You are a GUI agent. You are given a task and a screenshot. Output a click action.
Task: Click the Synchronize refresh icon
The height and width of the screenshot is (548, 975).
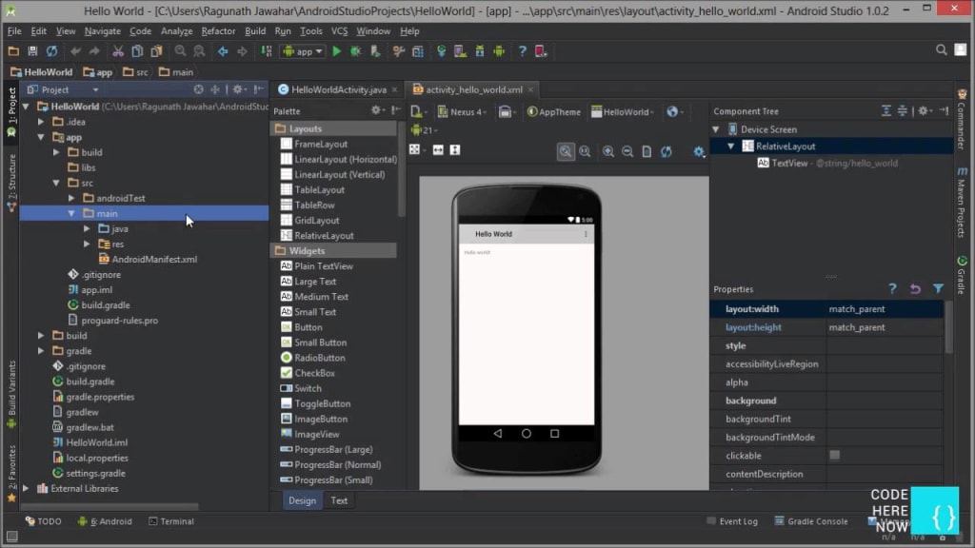[51, 51]
